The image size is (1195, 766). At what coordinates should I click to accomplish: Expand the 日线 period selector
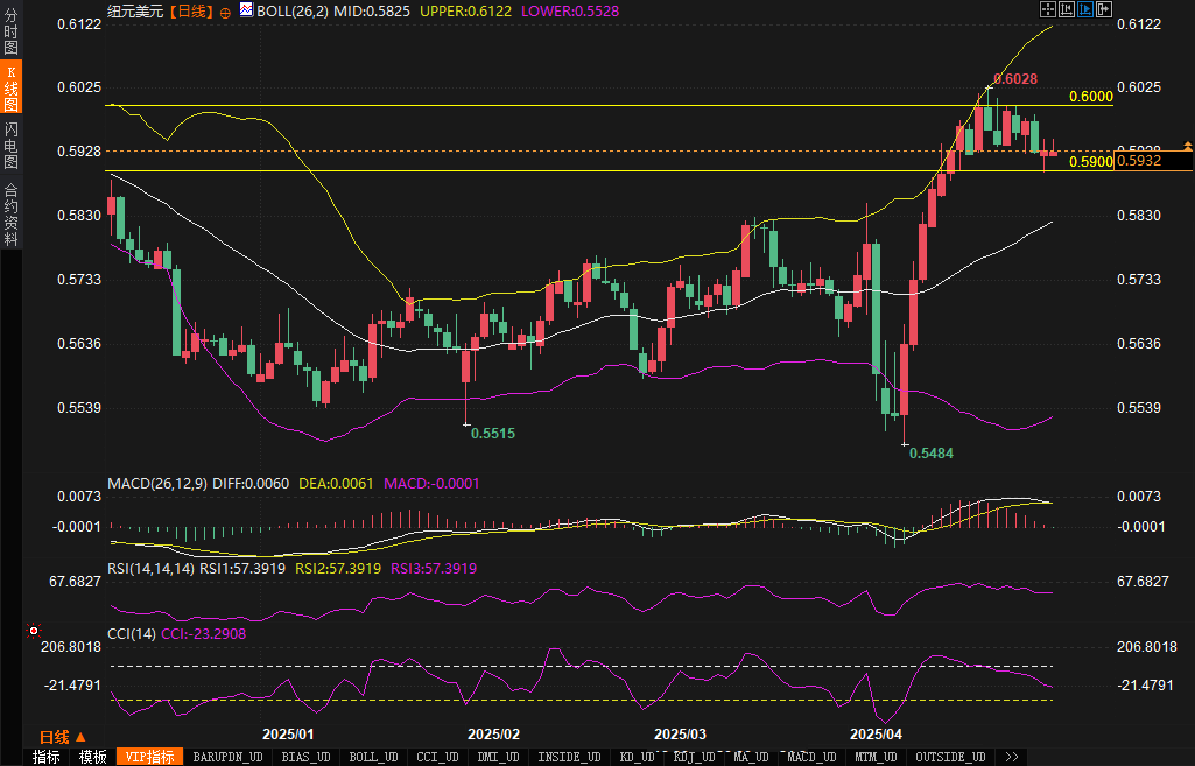[x=62, y=737]
